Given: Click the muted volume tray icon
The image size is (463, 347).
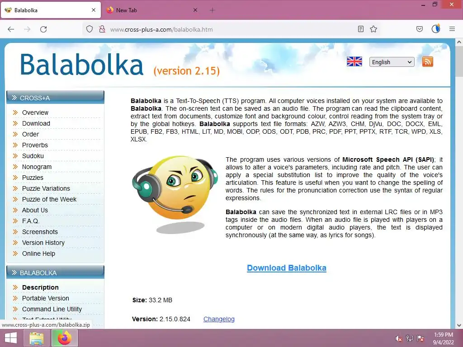Looking at the screenshot, I should coord(399,338).
